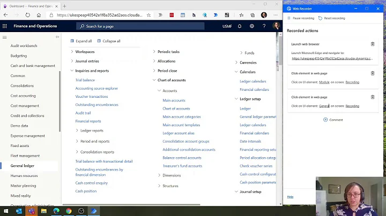This screenshot has width=386, height=216.
Task: Open Cash and bank management module
Action: point(33,66)
